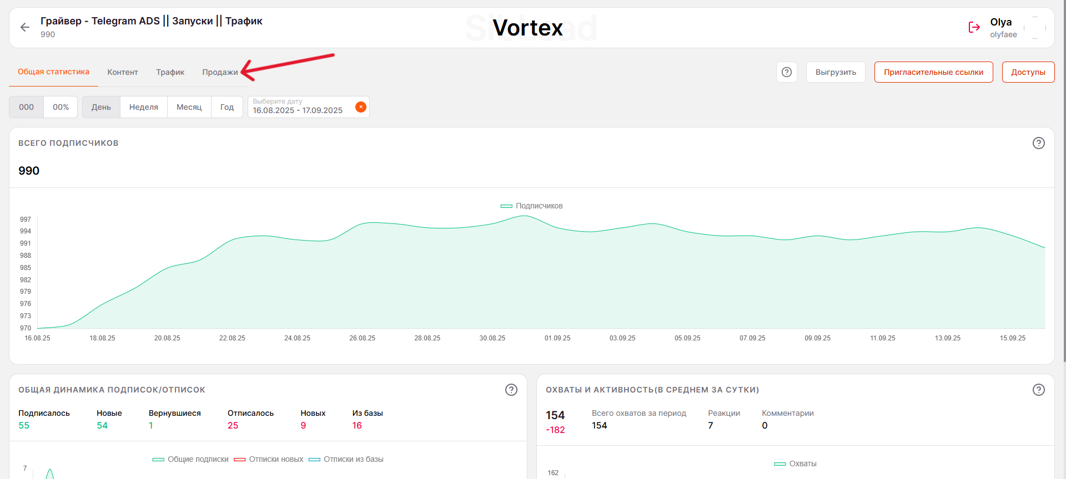Switch to the Трафик tab
Screen dimensions: 1066x479
pos(170,72)
